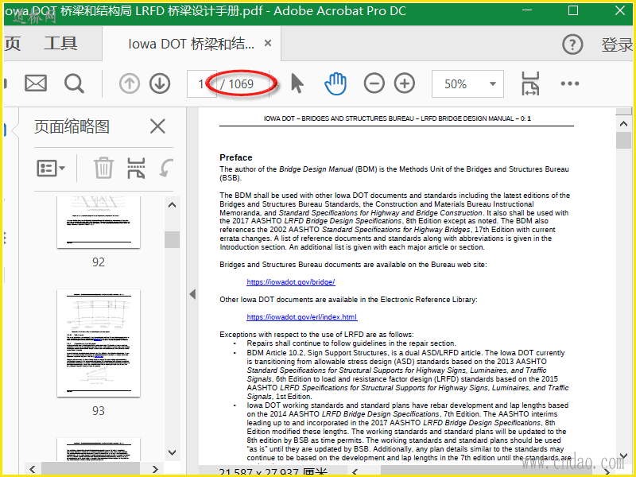Screen dimensions: 636x477
Task: Click the / 1069 total pages text
Action: coord(237,84)
